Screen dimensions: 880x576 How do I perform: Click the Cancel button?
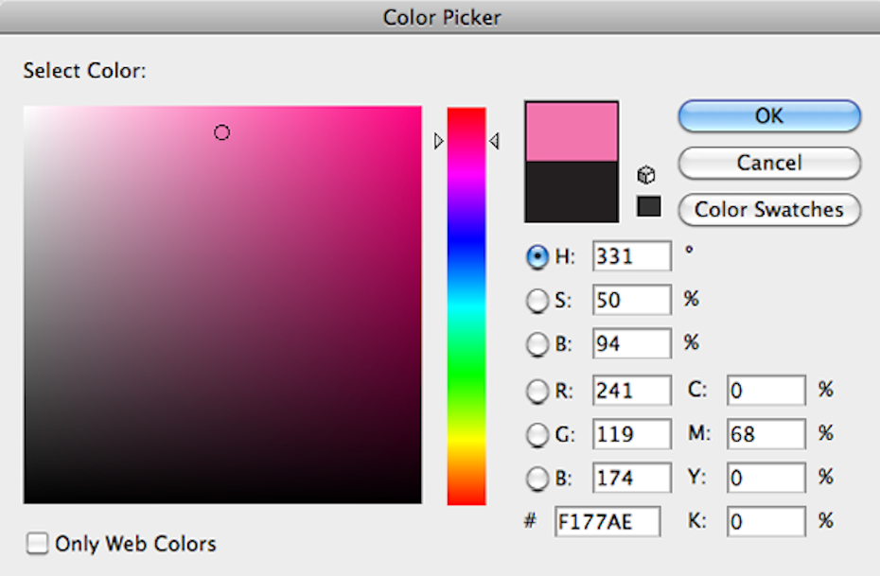click(x=768, y=163)
